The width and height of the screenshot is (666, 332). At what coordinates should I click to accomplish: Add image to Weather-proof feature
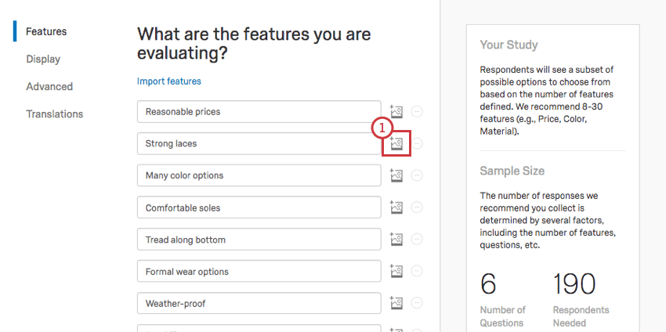tap(396, 303)
